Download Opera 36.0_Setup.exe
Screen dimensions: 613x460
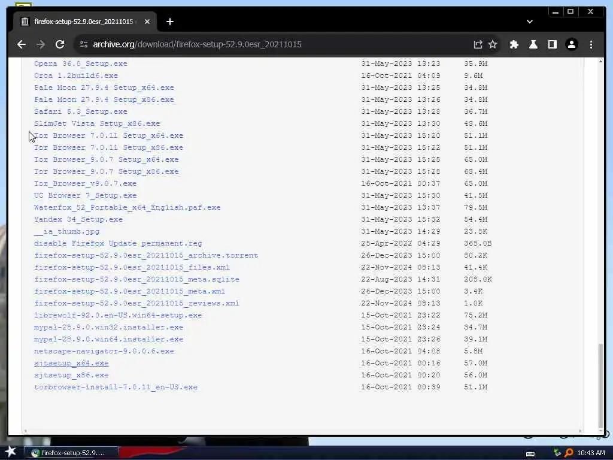coord(81,63)
